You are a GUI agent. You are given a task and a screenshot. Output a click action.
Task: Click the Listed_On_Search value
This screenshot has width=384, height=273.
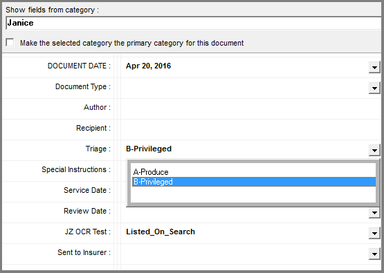[161, 232]
